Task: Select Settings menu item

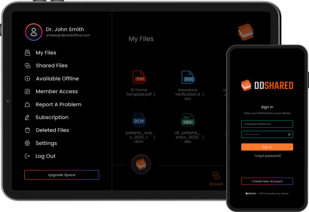Action: [46, 143]
